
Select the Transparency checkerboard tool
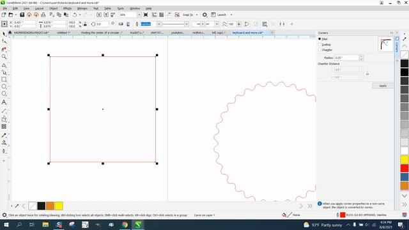4,126
